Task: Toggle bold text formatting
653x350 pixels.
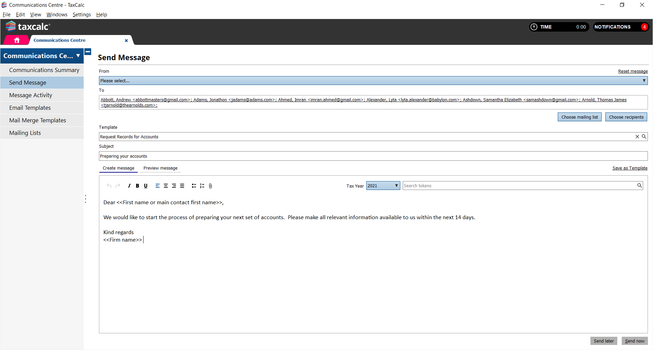Action: 137,186
